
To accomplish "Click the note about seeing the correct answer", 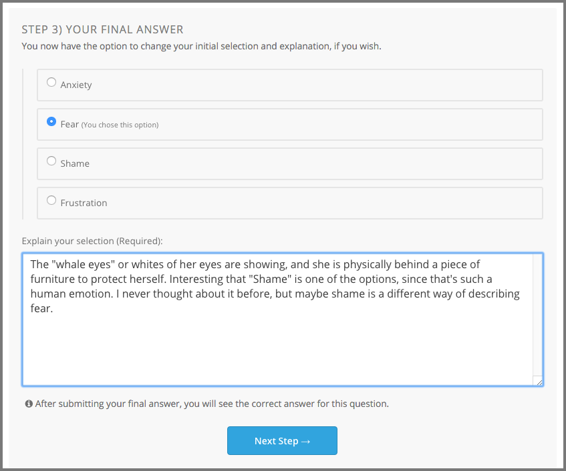I will pyautogui.click(x=212, y=404).
